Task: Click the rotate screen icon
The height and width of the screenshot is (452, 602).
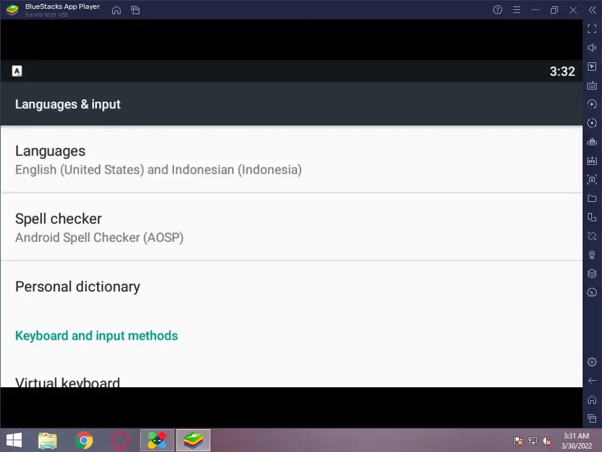Action: pyautogui.click(x=592, y=236)
